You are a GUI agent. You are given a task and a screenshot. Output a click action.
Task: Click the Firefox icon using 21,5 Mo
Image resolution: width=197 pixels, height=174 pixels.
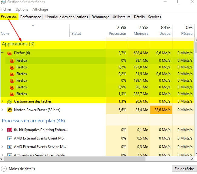[12, 74]
